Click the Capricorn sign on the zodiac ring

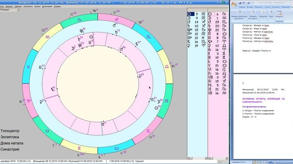80,20
